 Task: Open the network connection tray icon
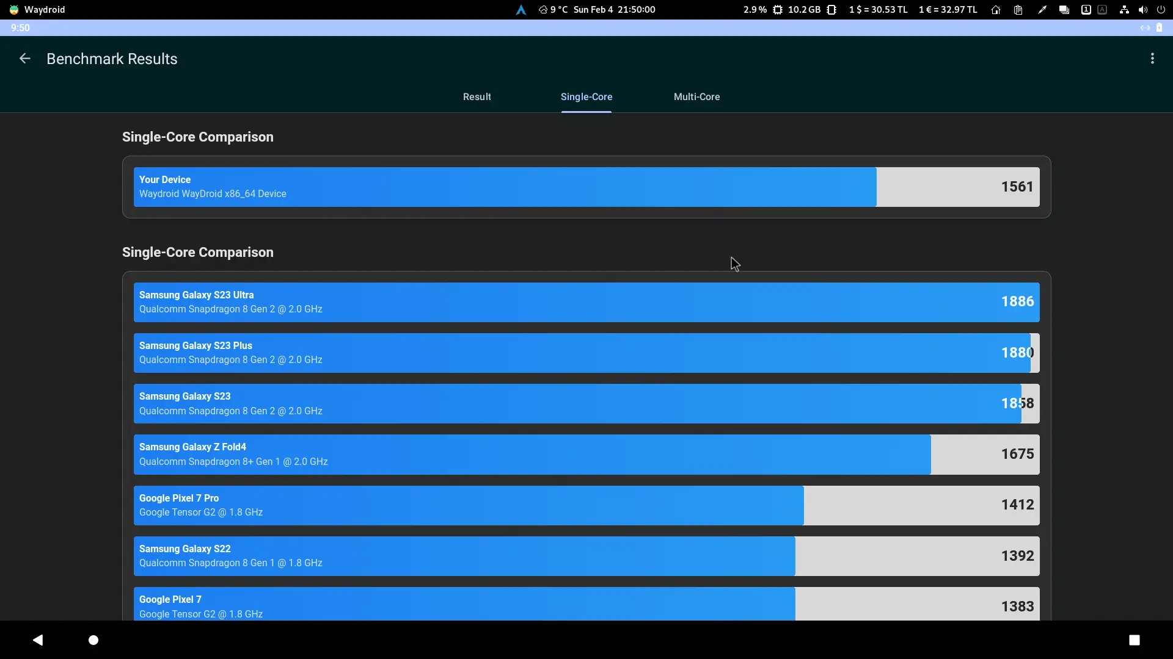[1124, 10]
